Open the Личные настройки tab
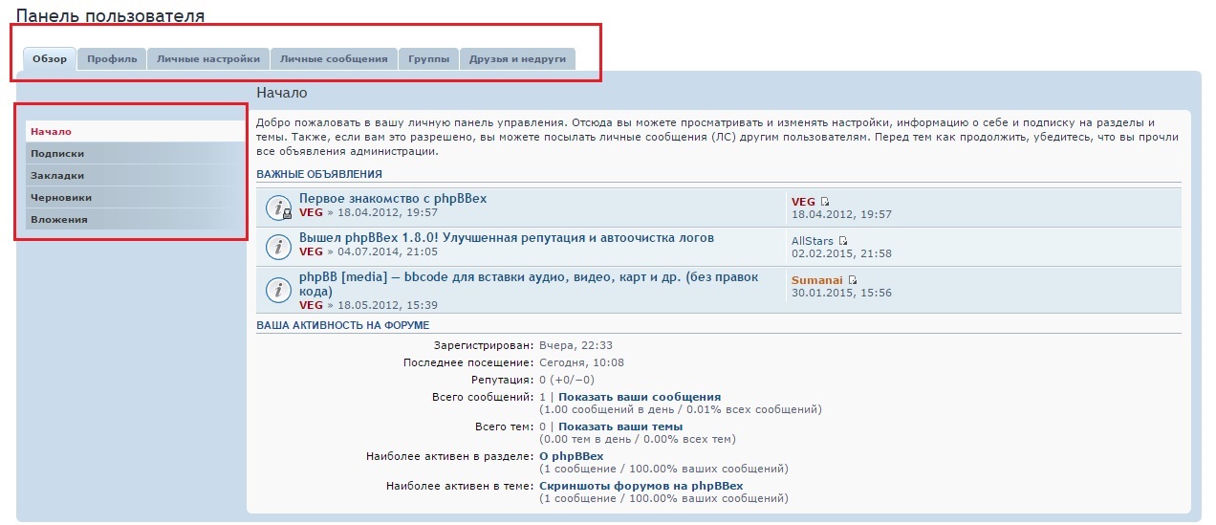Viewport: 1216px width, 525px height. [208, 59]
